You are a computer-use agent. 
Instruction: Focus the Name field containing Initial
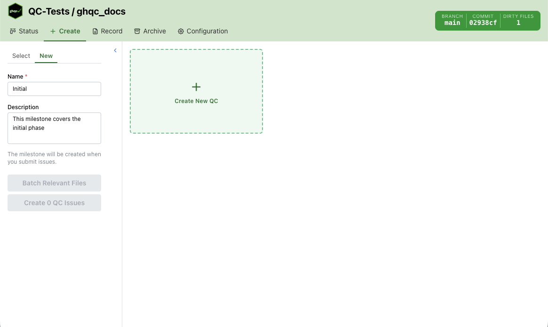pos(54,89)
